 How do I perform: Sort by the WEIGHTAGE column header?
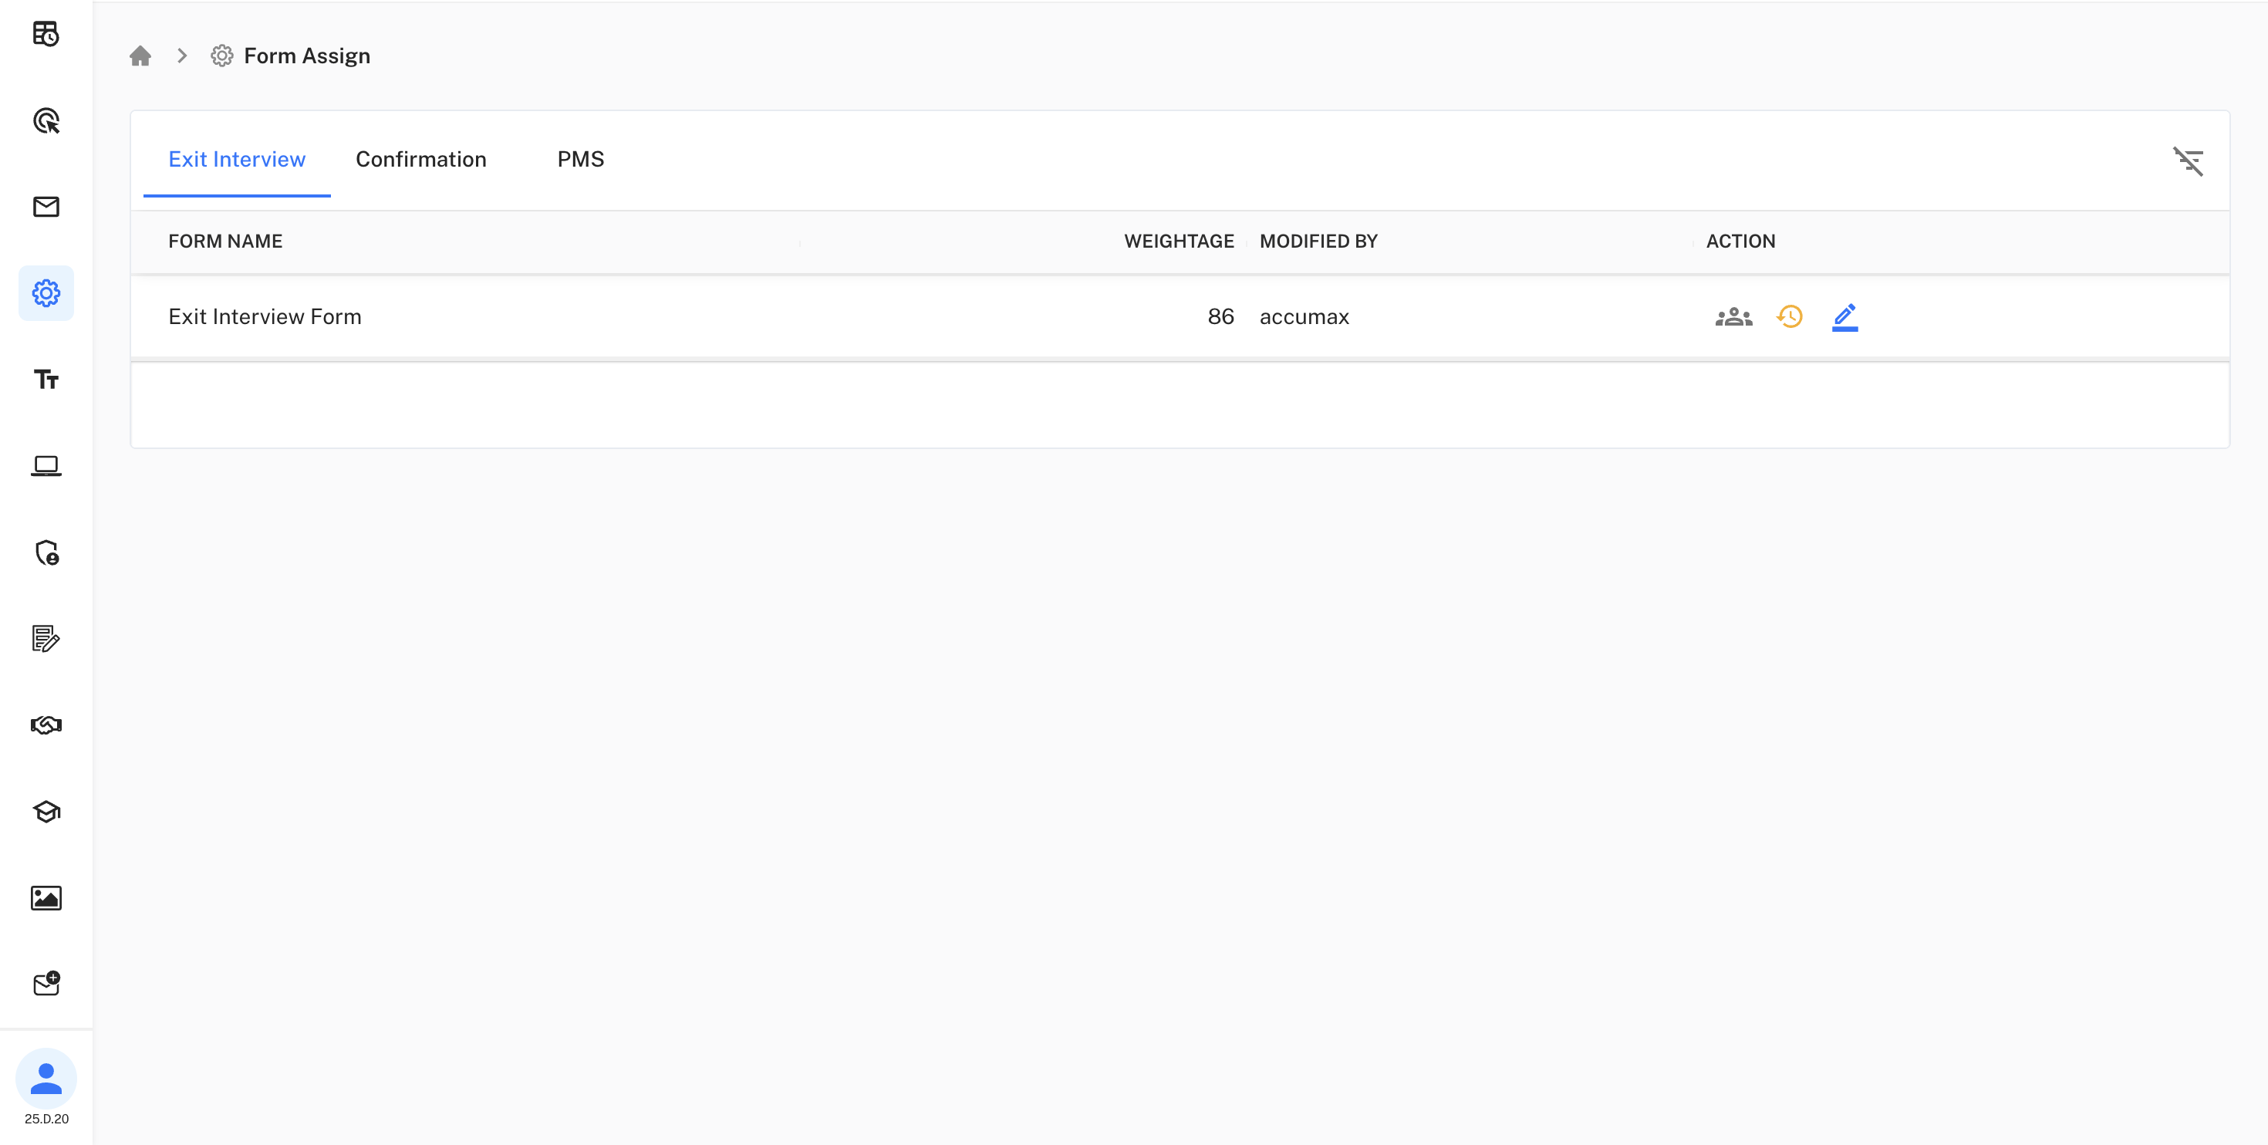click(1180, 241)
